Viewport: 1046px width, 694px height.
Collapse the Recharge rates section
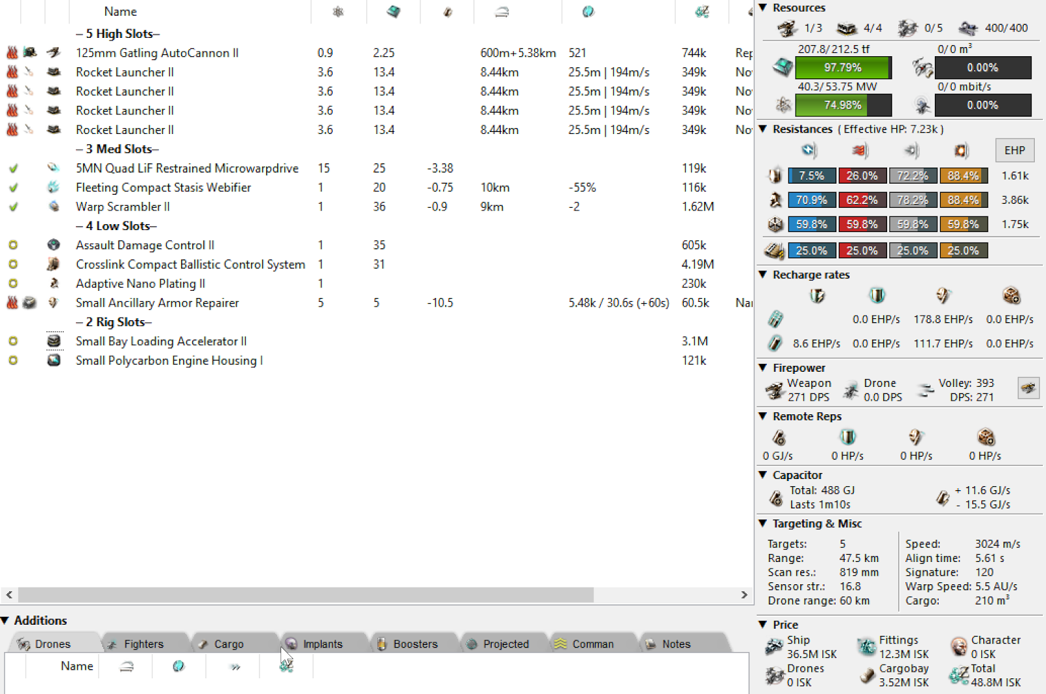(762, 274)
